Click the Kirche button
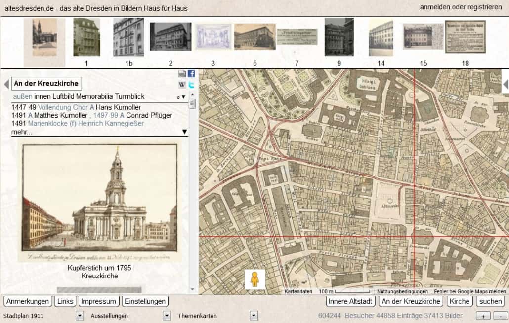 [459, 301]
